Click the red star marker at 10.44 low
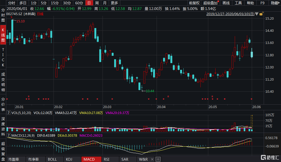281x162 pixels. tap(148, 99)
